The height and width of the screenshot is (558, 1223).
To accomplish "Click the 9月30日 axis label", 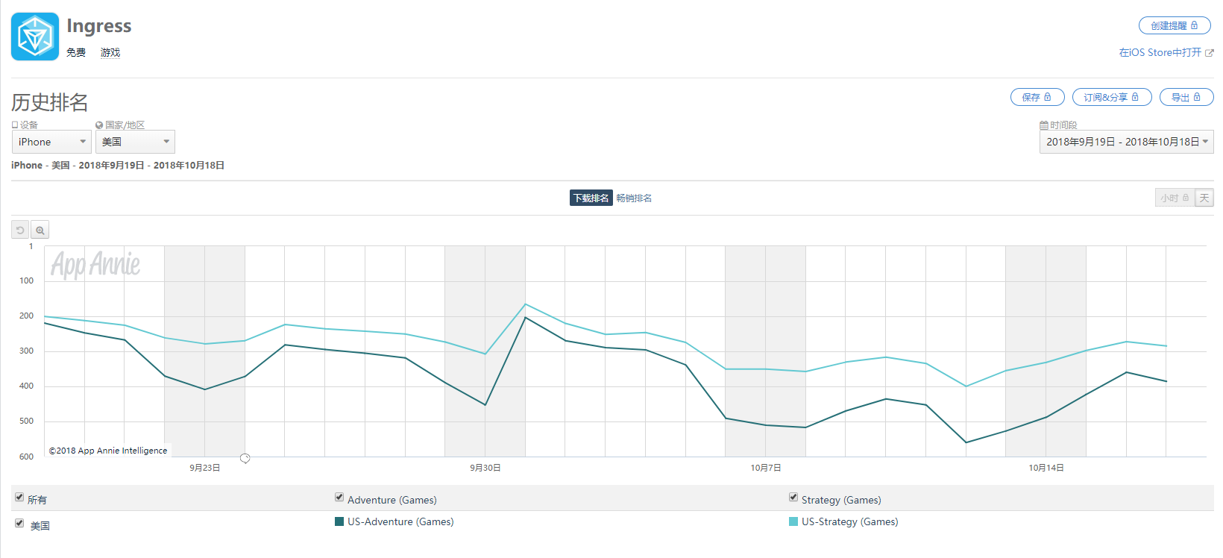I will click(485, 468).
